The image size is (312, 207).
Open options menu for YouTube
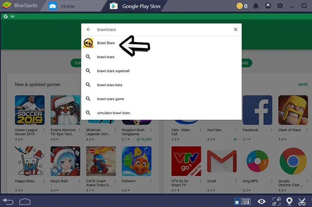point(236,130)
